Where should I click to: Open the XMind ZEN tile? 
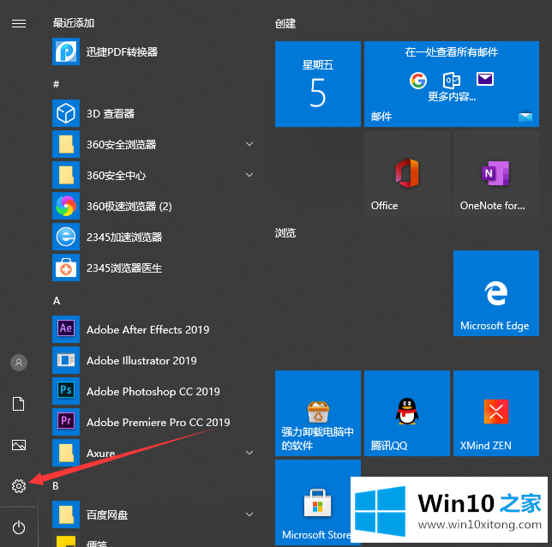[496, 413]
